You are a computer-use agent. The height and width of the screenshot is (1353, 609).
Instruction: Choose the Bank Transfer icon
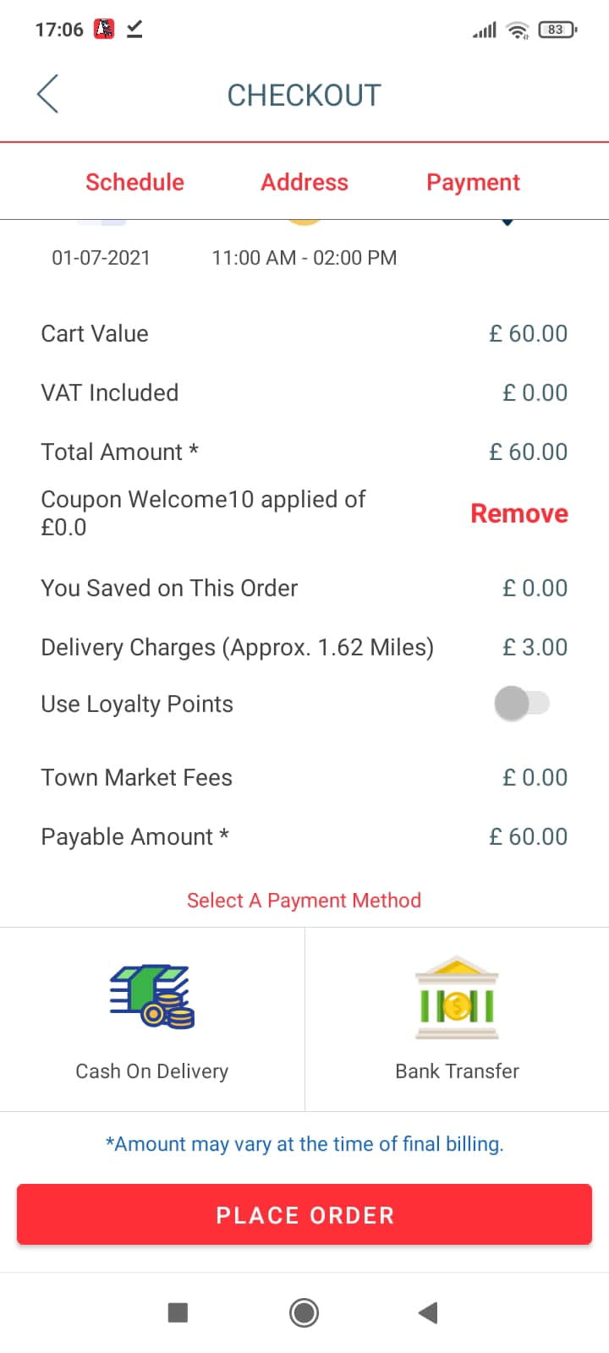tap(457, 998)
